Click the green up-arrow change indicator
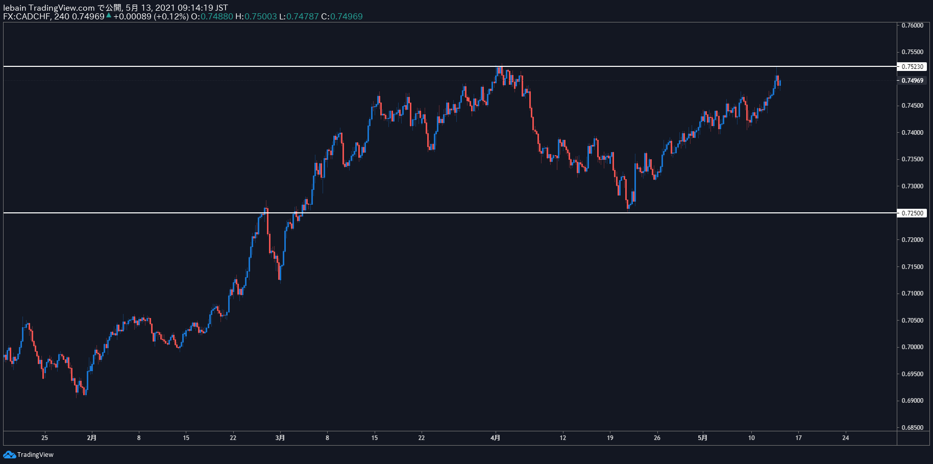The image size is (933, 464). (x=109, y=15)
